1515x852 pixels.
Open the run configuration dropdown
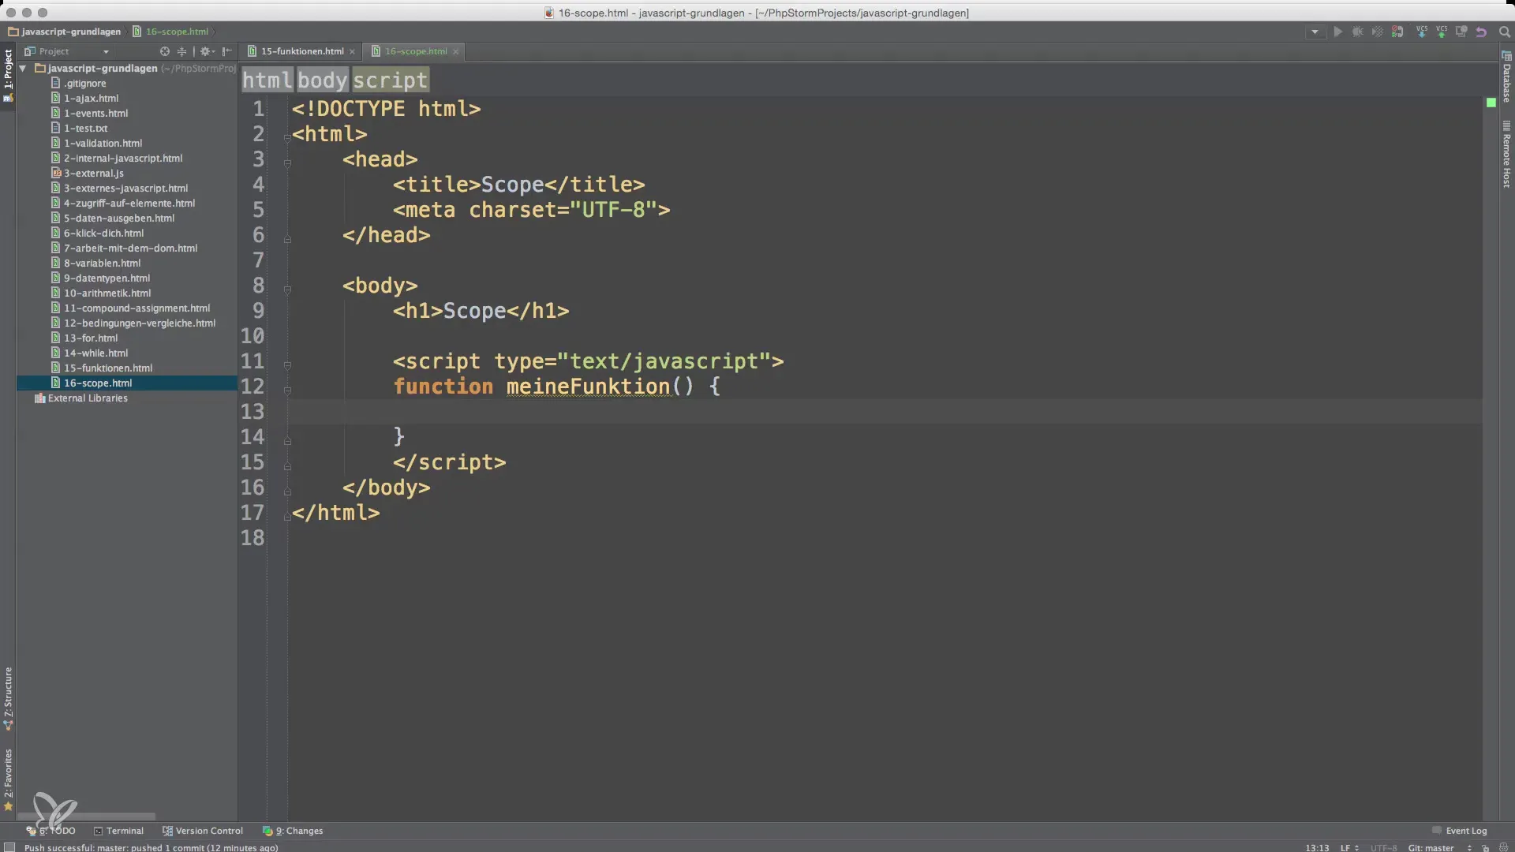pyautogui.click(x=1315, y=32)
